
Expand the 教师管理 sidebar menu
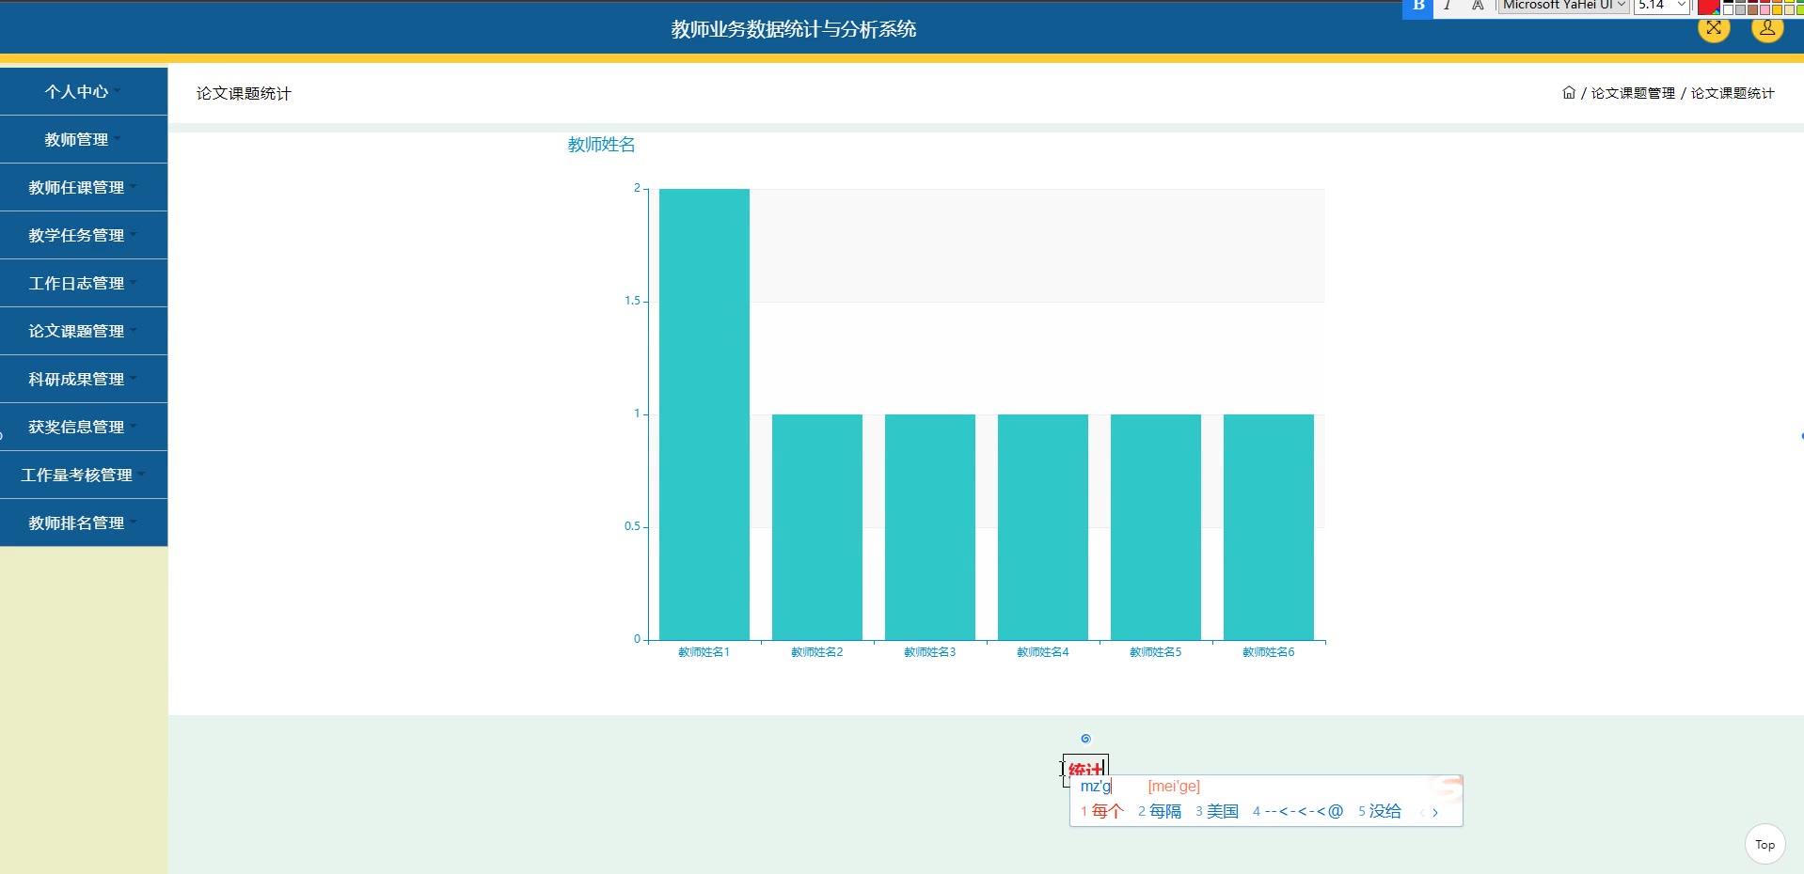(84, 139)
